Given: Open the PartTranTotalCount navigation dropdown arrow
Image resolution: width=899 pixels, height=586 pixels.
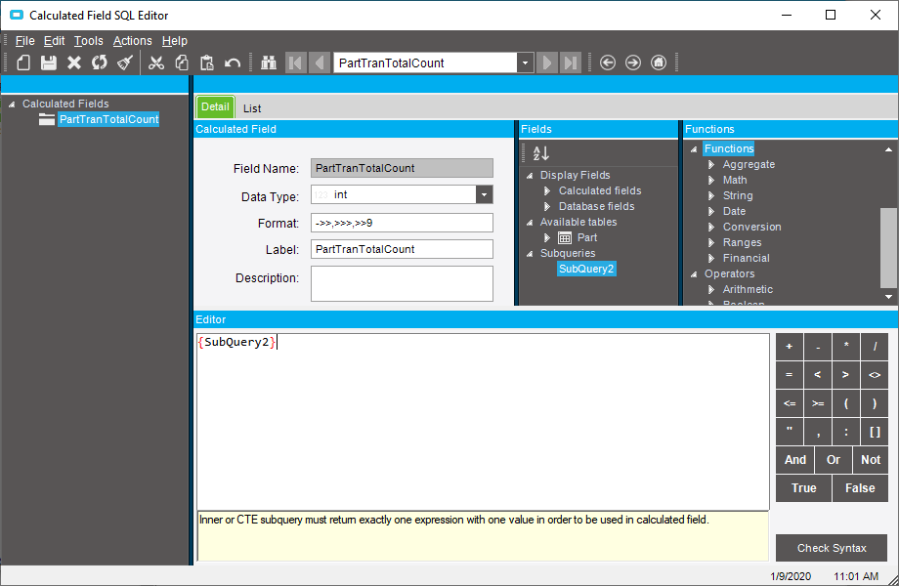Looking at the screenshot, I should coord(526,63).
